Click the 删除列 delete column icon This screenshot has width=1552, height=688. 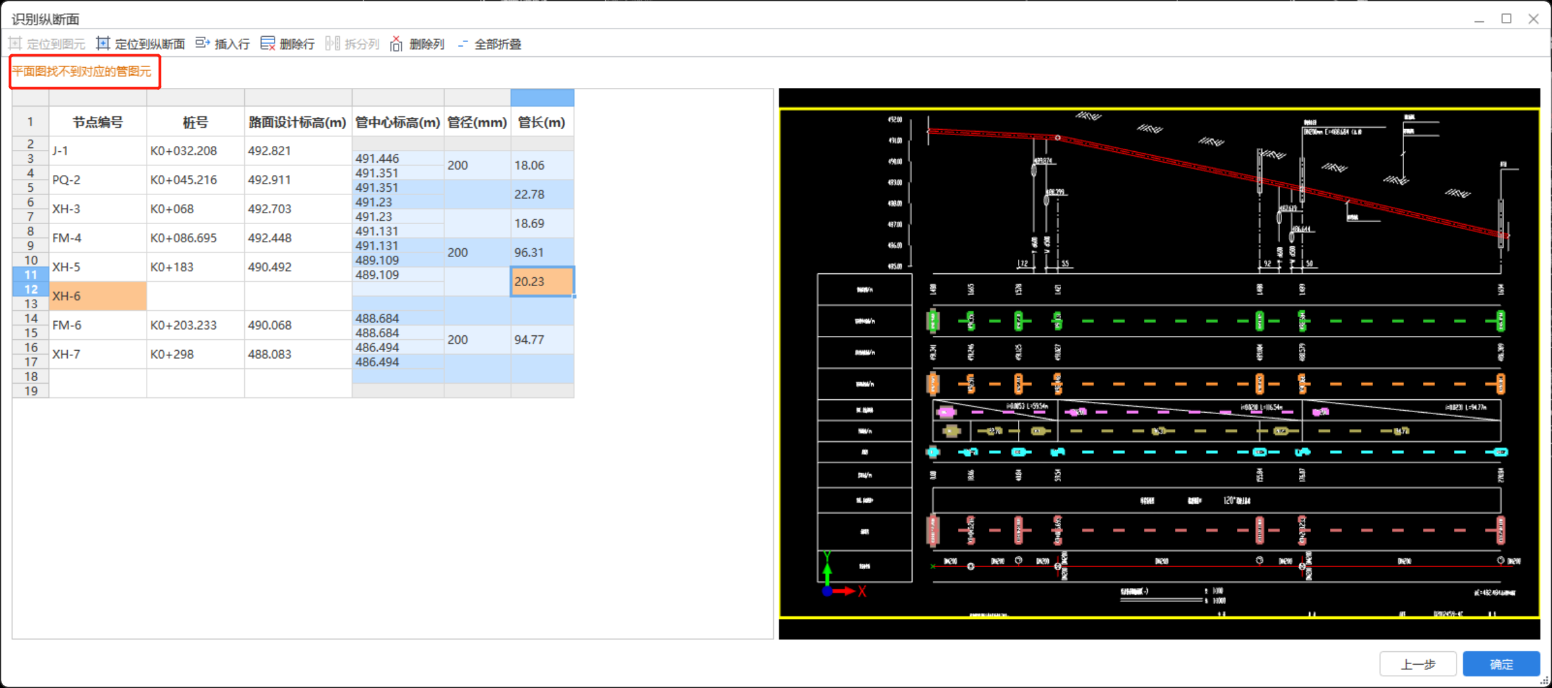(397, 44)
